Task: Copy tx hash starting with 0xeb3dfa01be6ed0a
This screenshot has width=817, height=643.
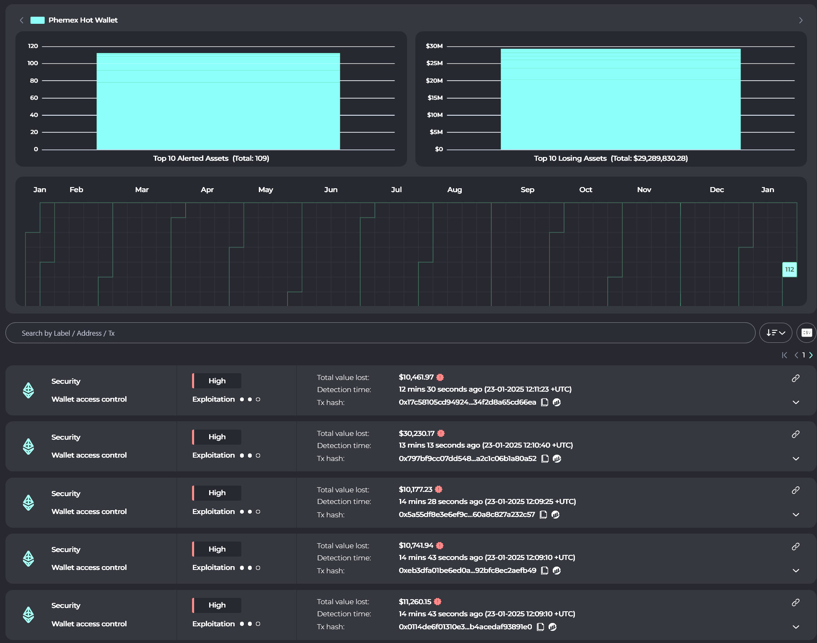Action: (544, 570)
